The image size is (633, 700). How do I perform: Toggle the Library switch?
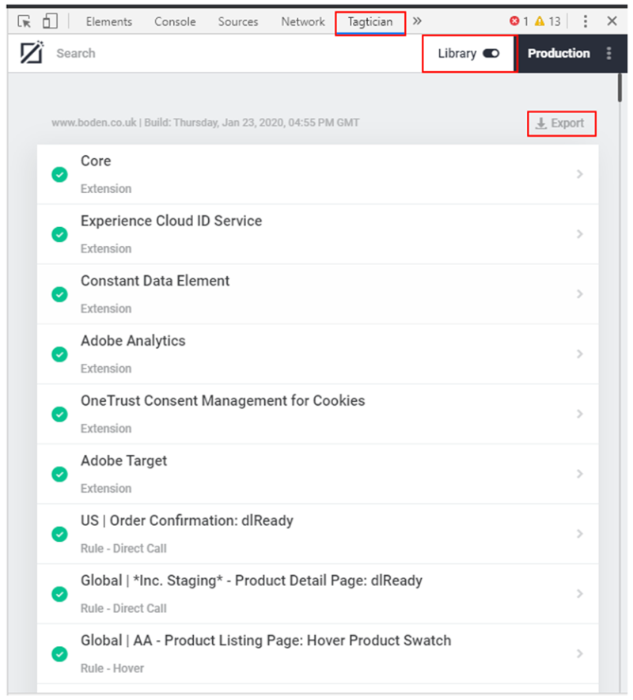click(x=491, y=54)
